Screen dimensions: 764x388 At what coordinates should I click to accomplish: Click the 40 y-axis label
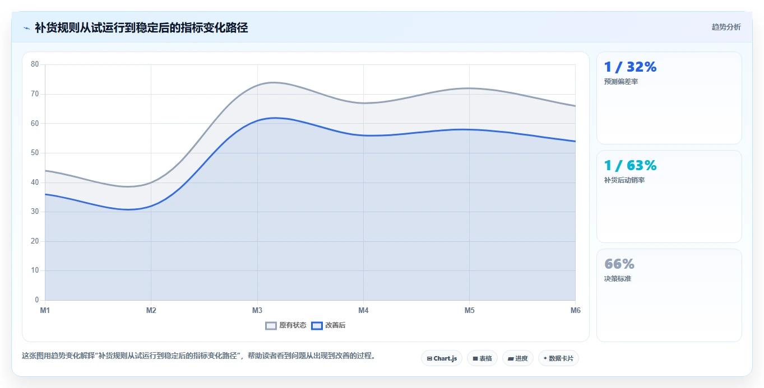click(x=35, y=183)
